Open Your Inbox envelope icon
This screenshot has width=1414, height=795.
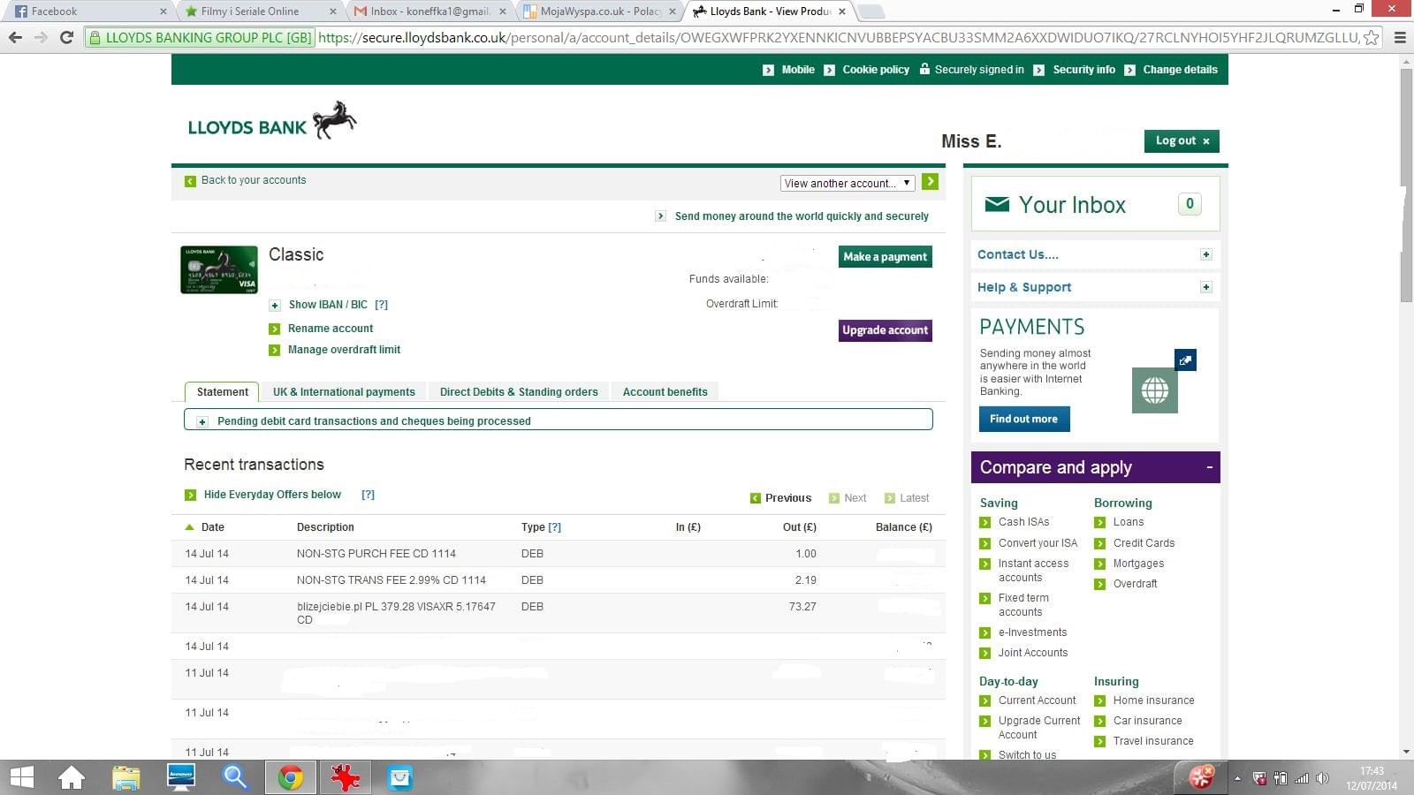point(997,204)
